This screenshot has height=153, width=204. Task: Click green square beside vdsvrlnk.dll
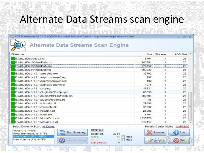(x=13, y=111)
